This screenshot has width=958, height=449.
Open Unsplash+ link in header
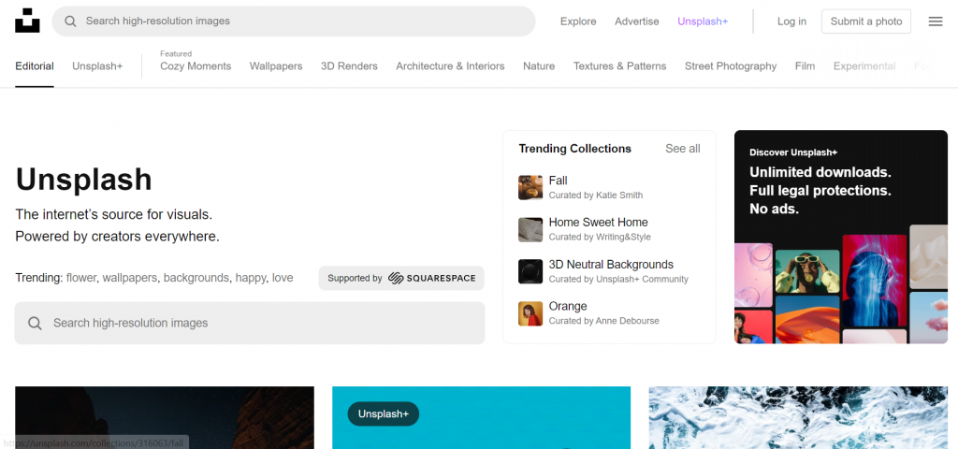coord(703,22)
